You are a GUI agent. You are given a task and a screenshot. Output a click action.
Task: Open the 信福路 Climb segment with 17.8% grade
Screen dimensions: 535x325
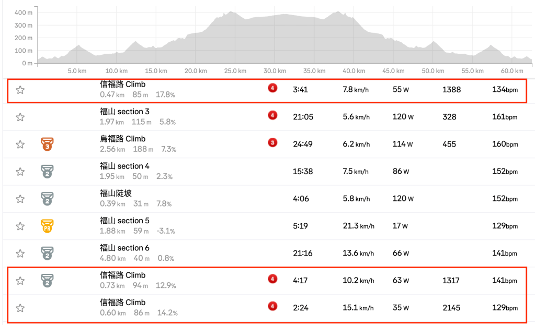click(122, 84)
